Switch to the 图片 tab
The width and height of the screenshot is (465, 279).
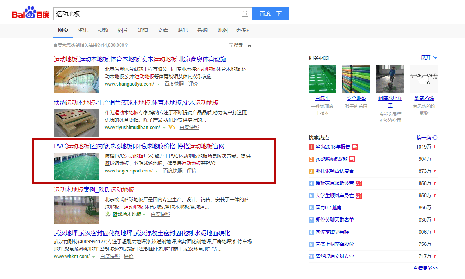click(x=123, y=30)
